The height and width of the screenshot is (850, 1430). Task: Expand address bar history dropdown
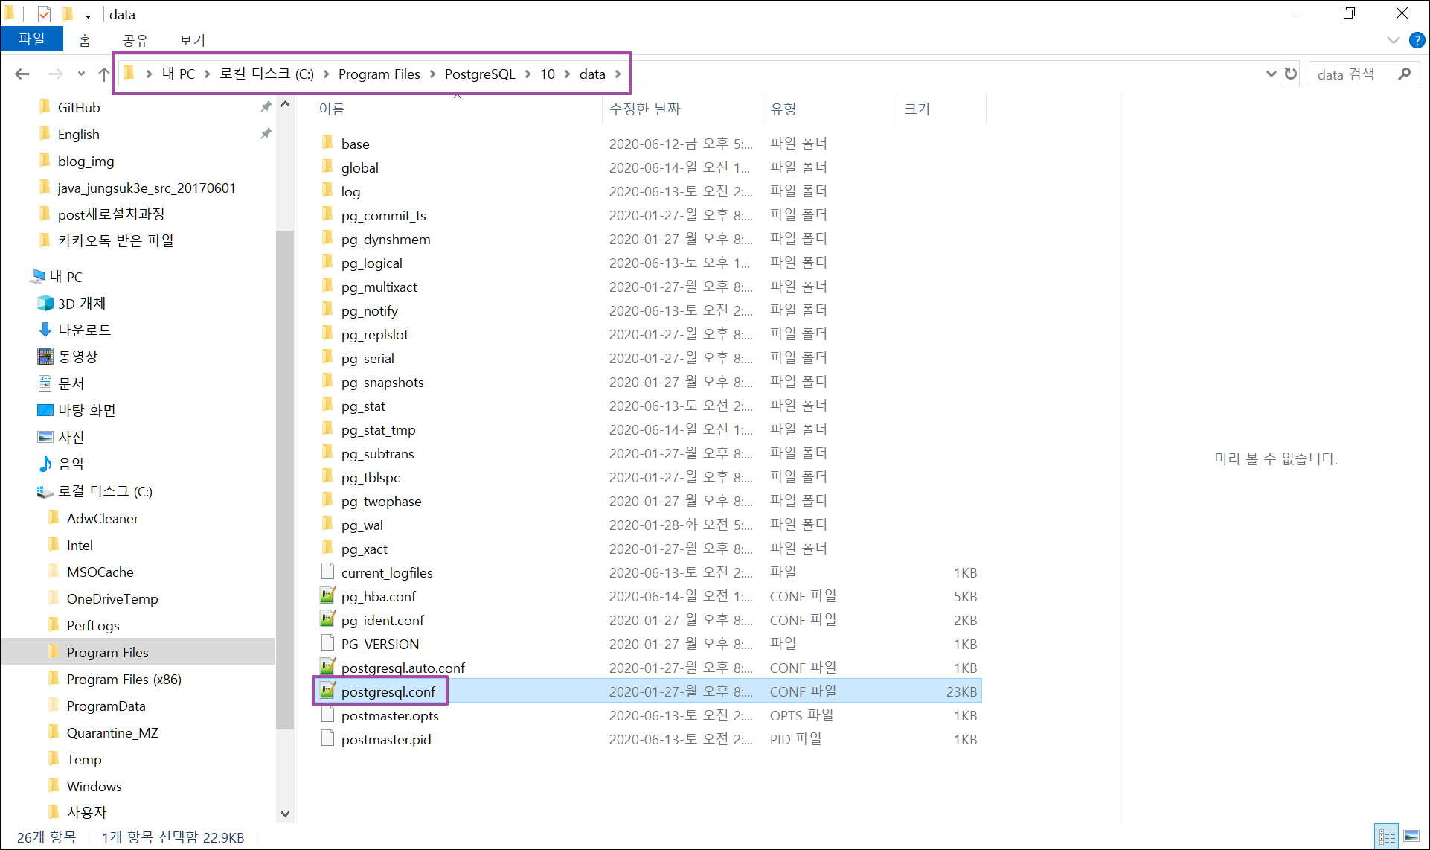coord(1271,74)
